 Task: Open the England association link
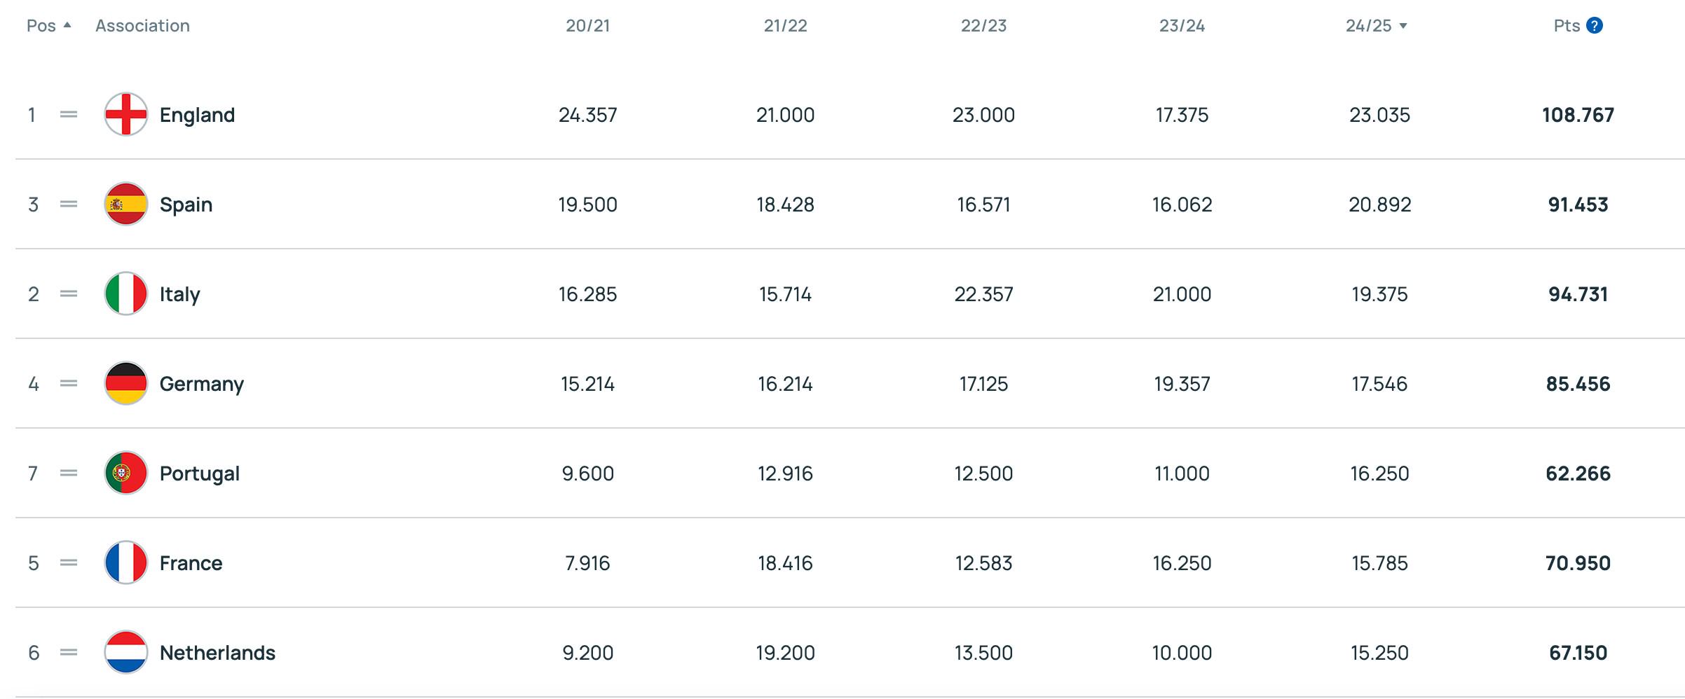point(197,115)
